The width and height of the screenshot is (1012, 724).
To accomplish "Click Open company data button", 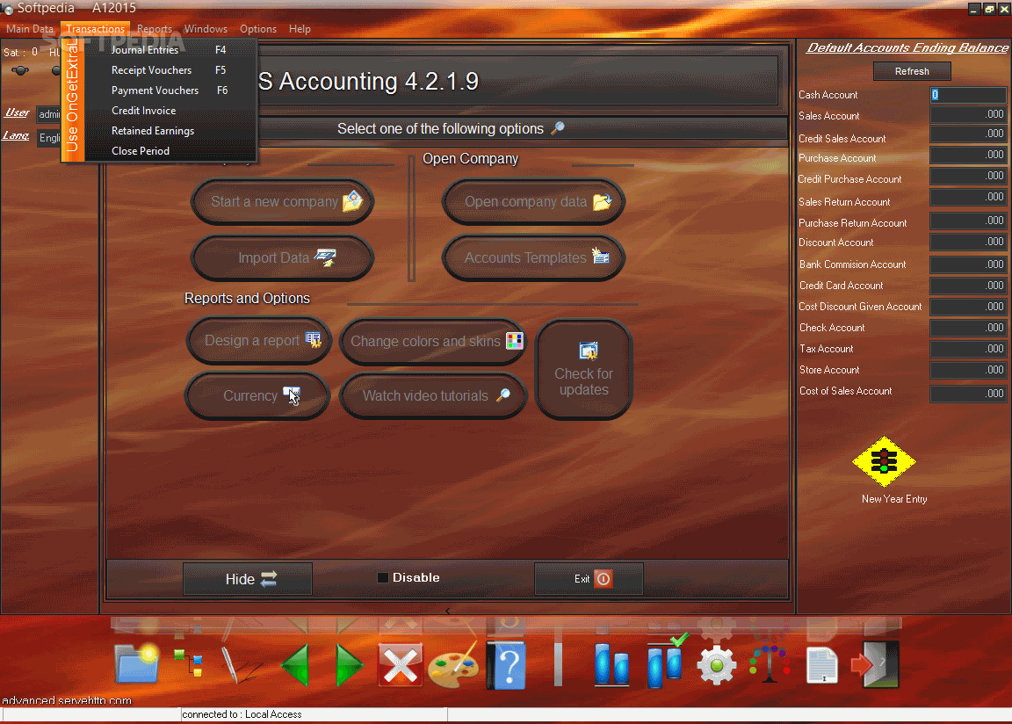I will [x=534, y=201].
